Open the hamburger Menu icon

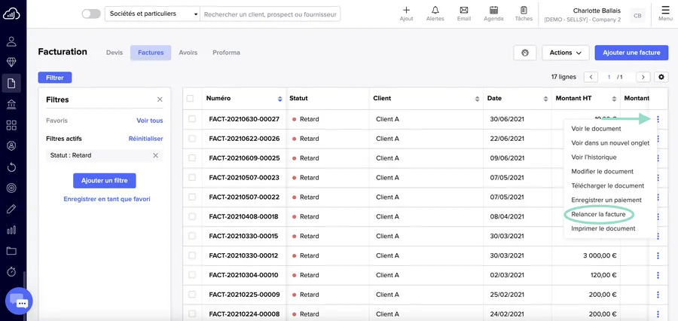click(665, 11)
